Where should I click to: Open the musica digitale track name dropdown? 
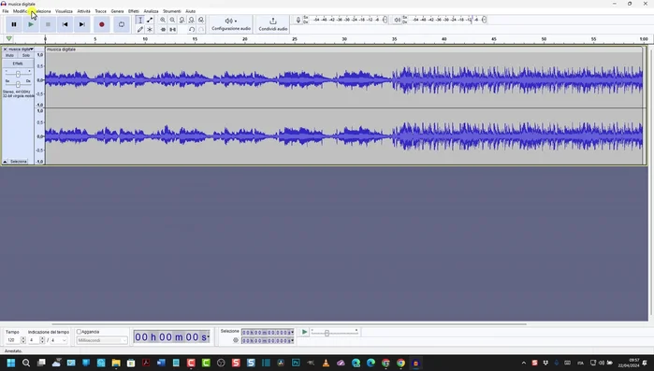click(x=21, y=50)
